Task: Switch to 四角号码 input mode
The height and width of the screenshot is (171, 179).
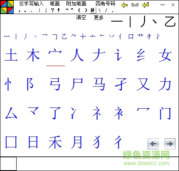Action: [x=105, y=4]
